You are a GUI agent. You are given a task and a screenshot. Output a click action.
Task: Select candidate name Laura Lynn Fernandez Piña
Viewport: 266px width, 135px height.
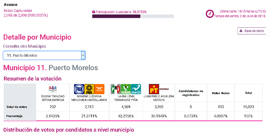126,98
